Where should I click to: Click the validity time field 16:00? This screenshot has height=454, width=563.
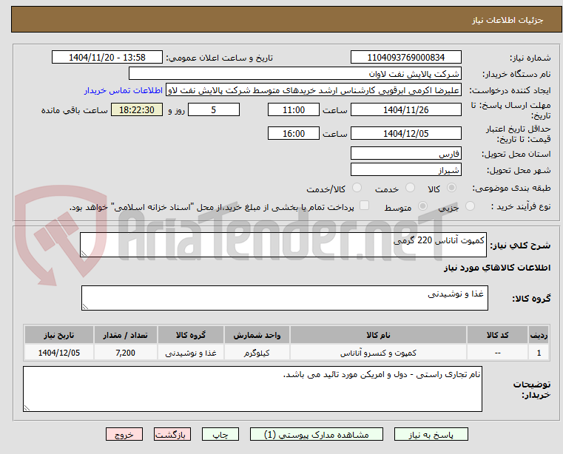click(x=294, y=134)
